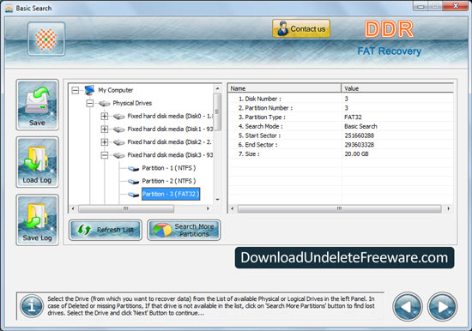Collapse the Disk3 fixed hard disk node
472x331 pixels.
tap(105, 155)
